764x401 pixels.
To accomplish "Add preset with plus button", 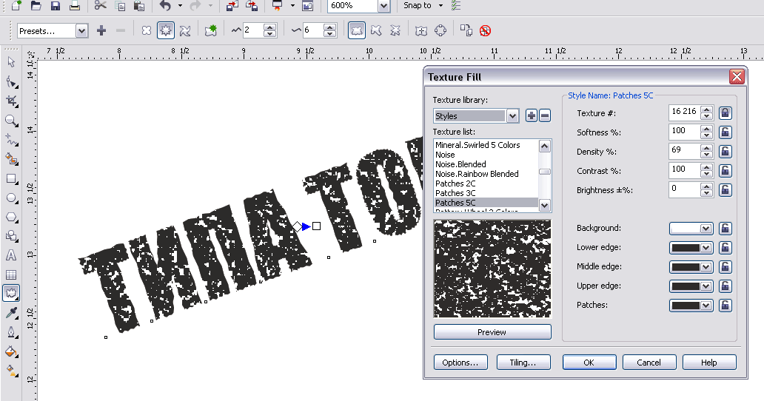I will (x=101, y=30).
